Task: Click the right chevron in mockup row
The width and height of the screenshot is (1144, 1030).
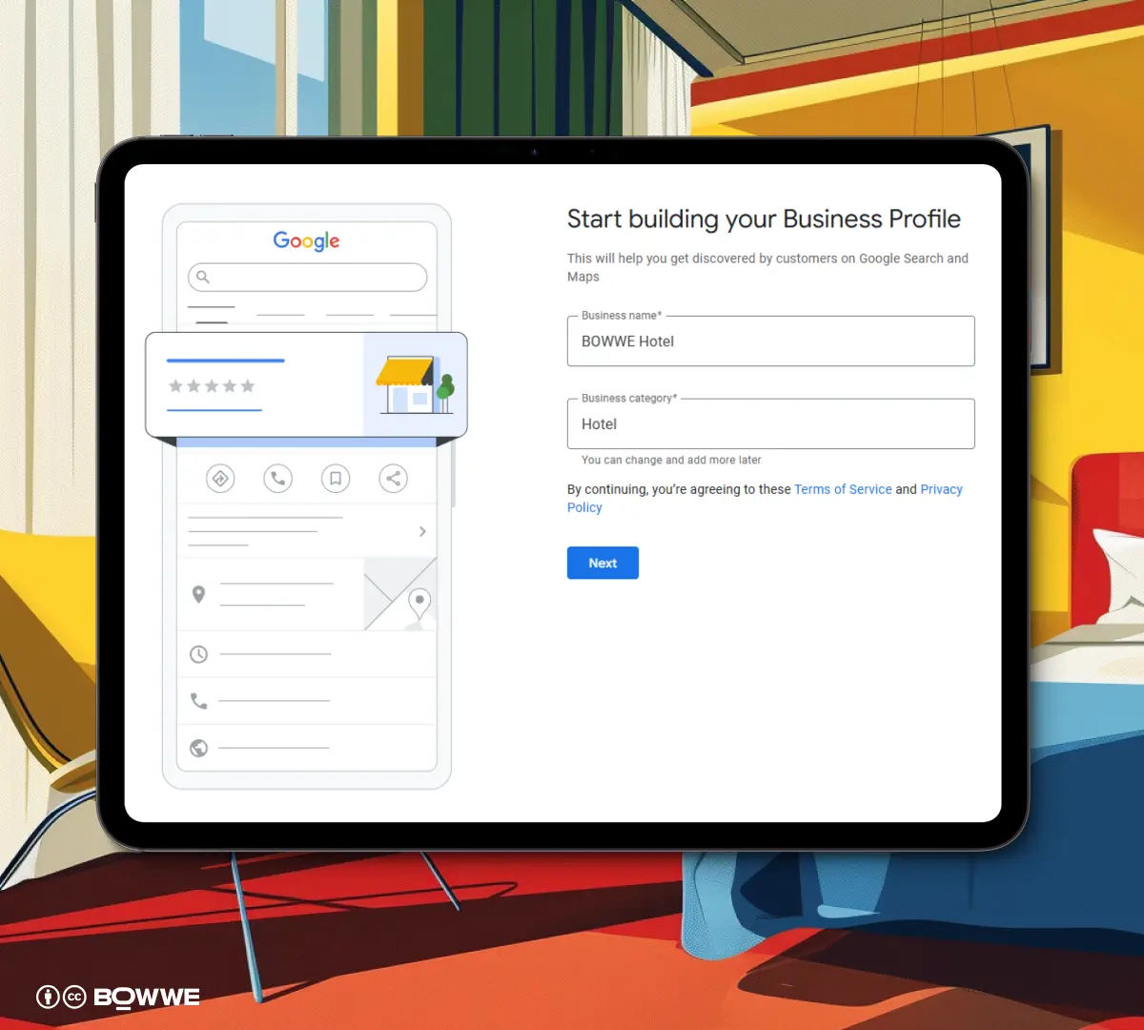Action: [x=422, y=531]
